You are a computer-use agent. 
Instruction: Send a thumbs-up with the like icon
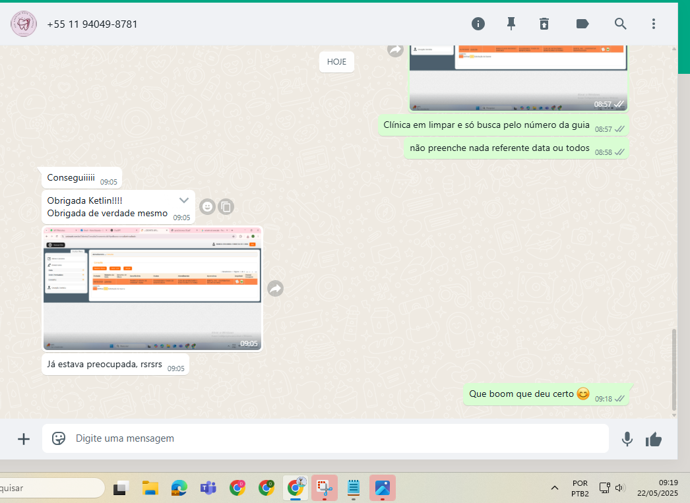click(x=654, y=439)
